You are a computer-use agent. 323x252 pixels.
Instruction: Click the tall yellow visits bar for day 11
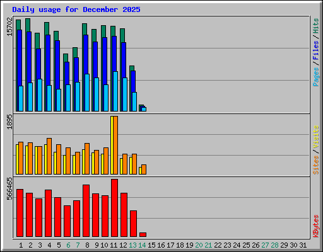tap(112, 145)
